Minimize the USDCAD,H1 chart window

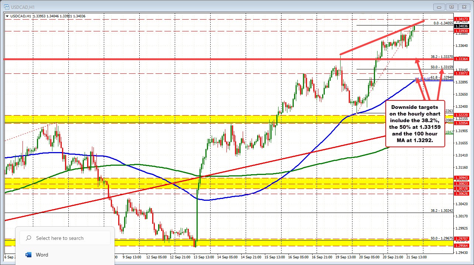point(439,7)
